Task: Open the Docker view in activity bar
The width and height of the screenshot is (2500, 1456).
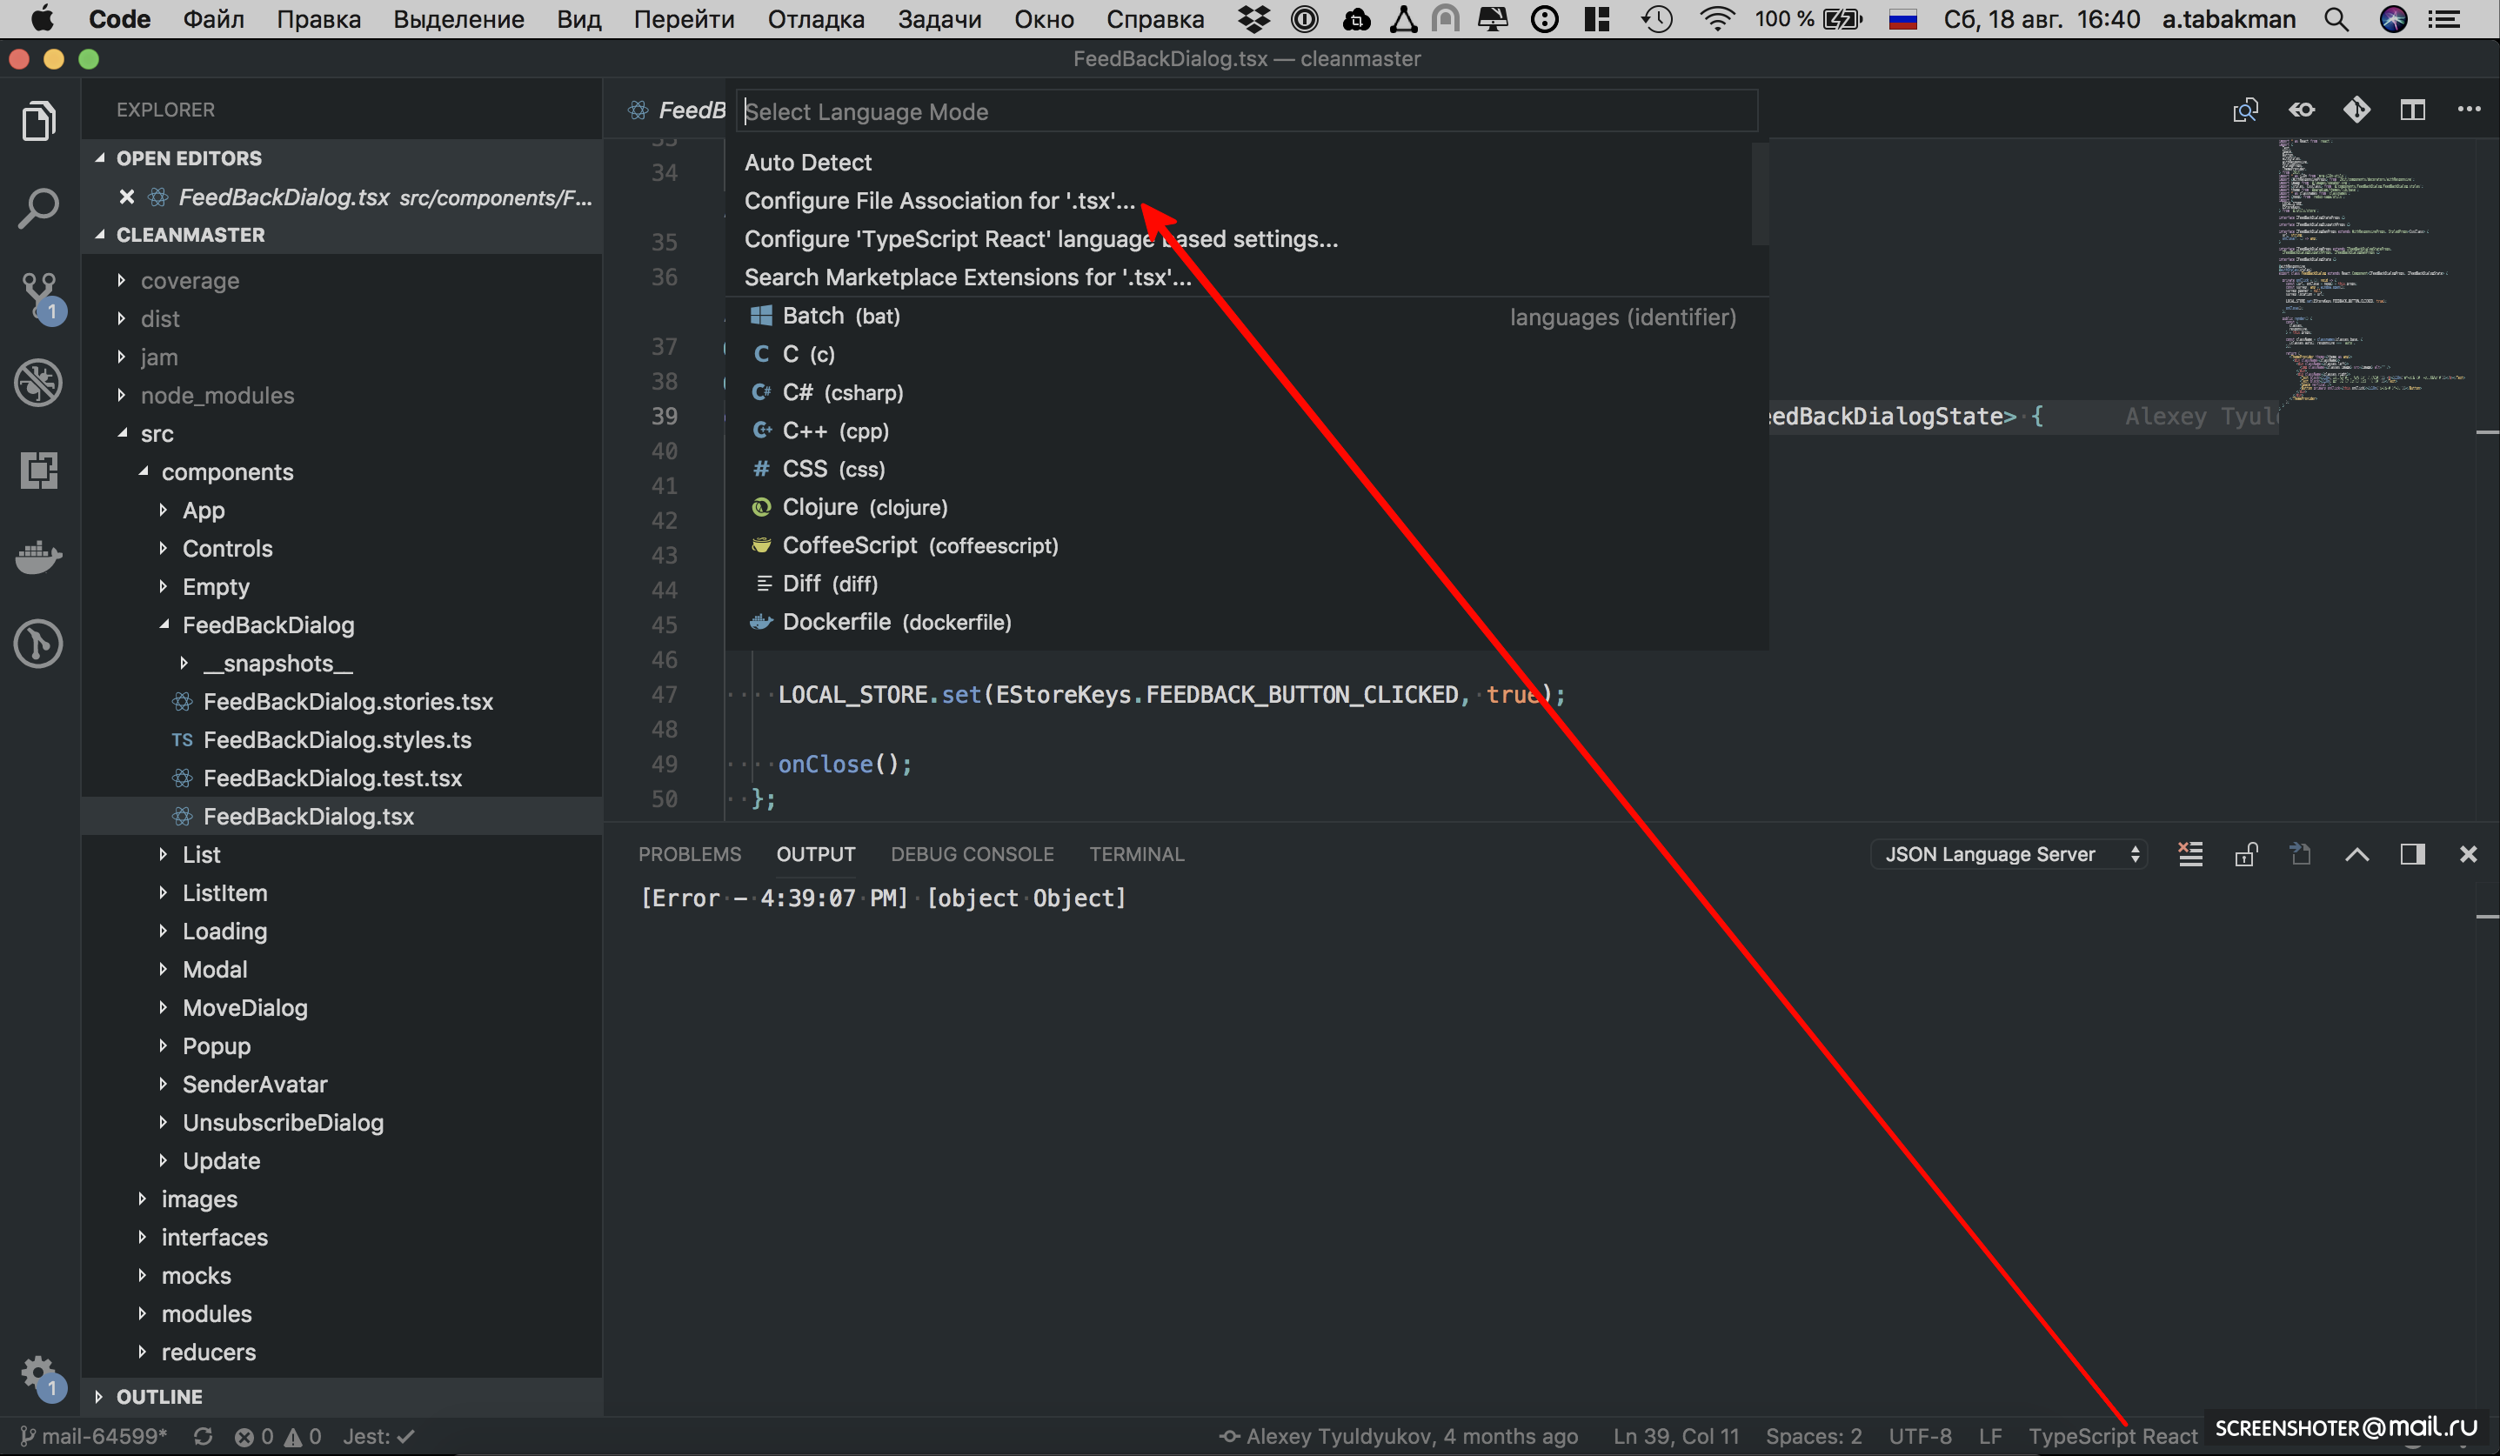Action: click(x=38, y=557)
